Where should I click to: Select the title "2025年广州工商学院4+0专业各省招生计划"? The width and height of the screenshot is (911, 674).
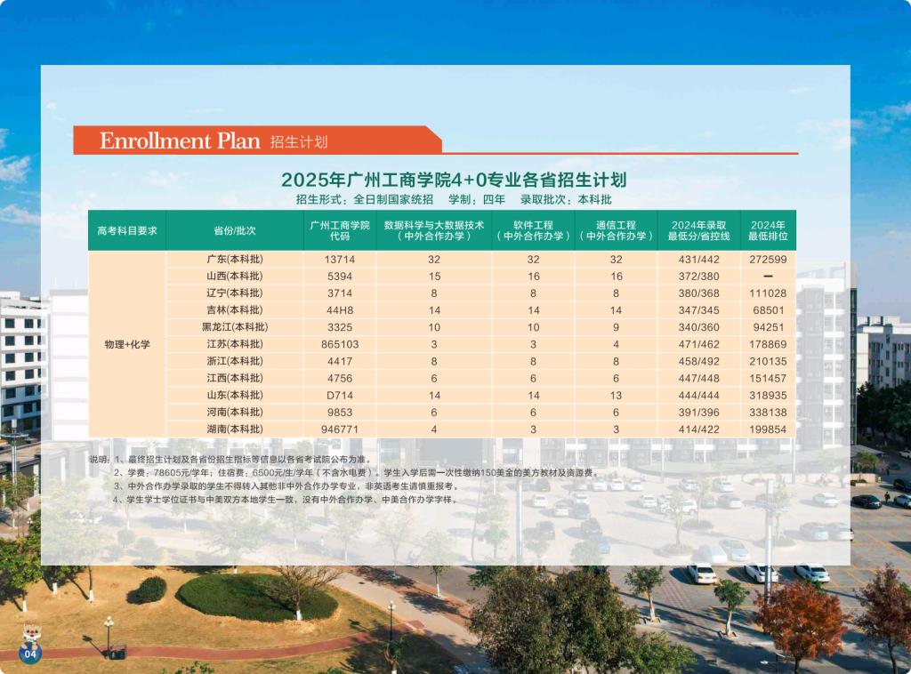(x=454, y=180)
